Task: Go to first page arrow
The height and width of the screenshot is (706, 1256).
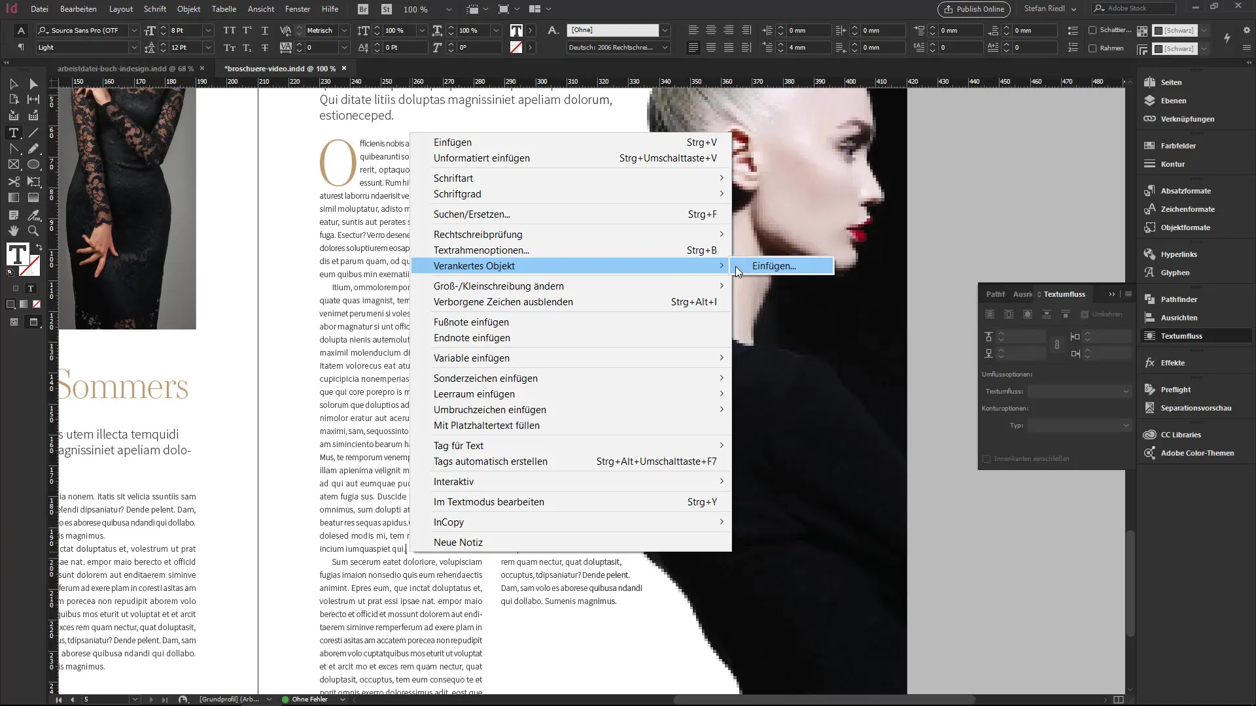Action: click(x=59, y=699)
